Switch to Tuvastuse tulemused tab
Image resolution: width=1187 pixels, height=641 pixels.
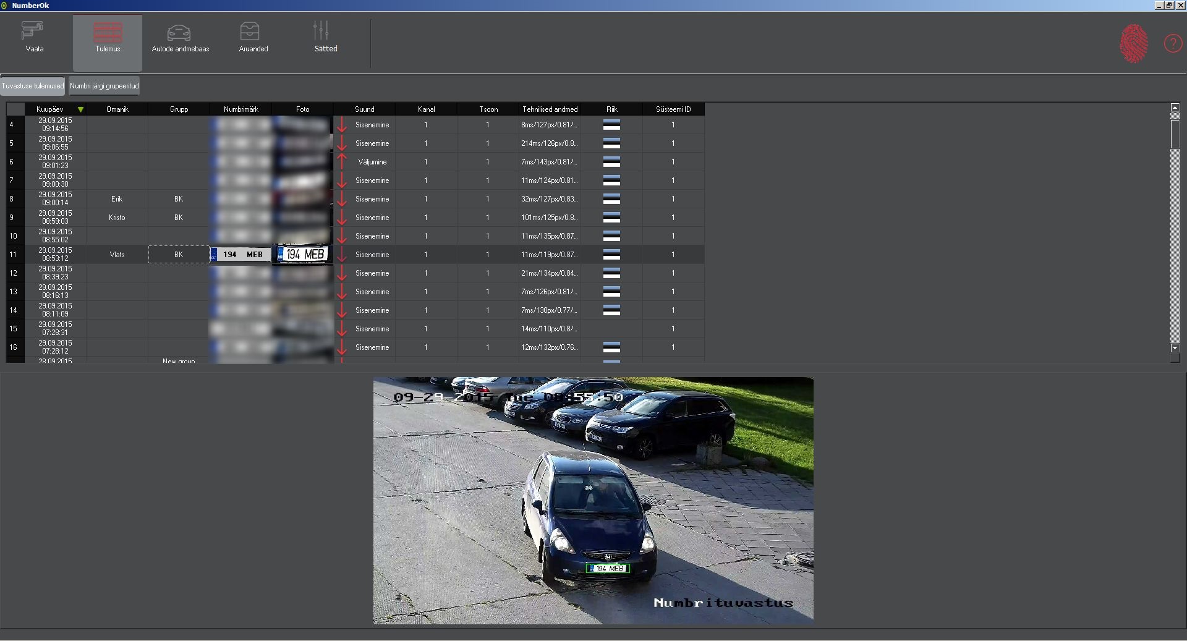pyautogui.click(x=33, y=86)
